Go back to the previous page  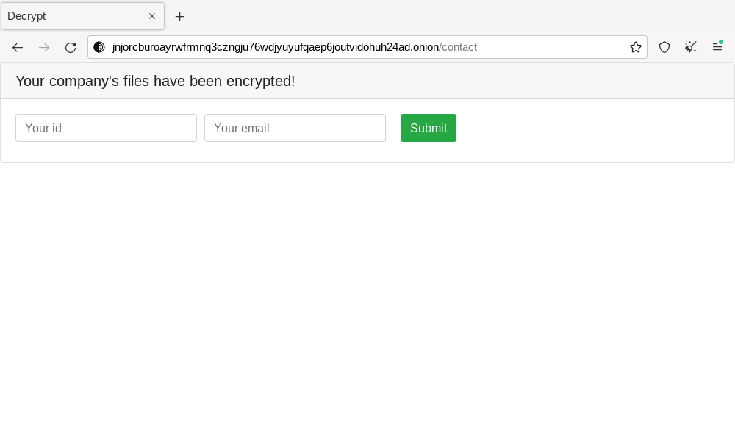(x=18, y=47)
